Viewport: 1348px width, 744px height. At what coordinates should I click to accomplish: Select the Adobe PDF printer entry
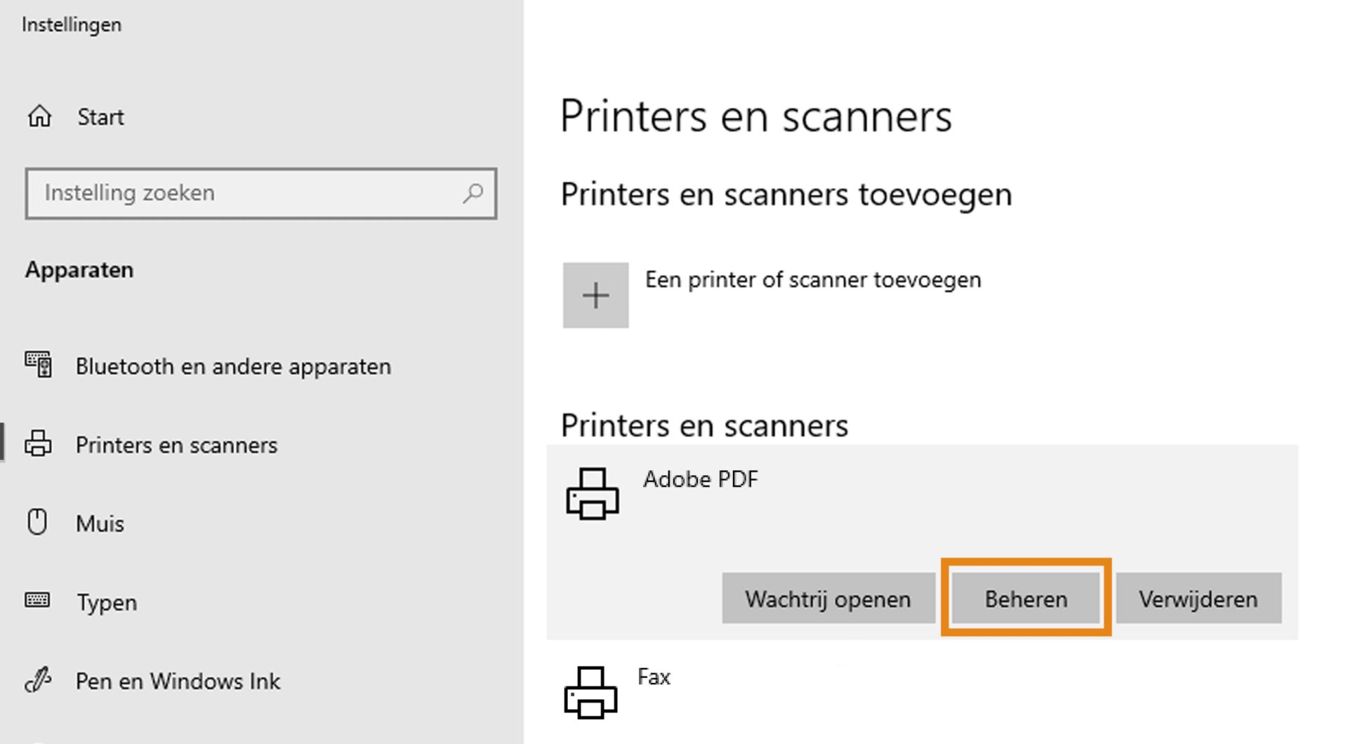click(x=701, y=479)
